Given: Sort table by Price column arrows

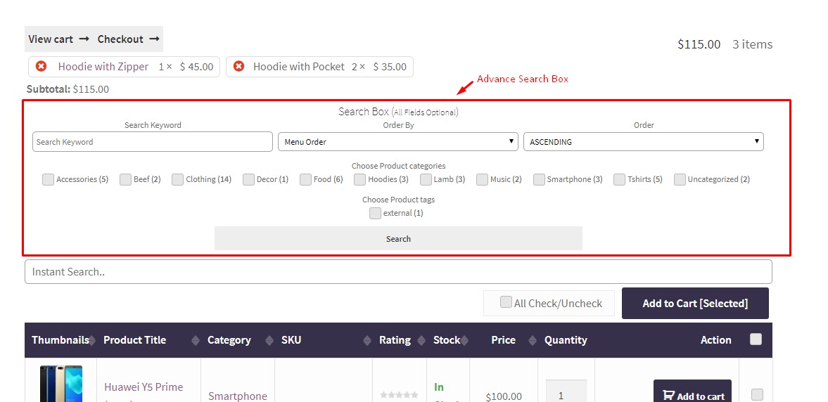Looking at the screenshot, I should [533, 341].
